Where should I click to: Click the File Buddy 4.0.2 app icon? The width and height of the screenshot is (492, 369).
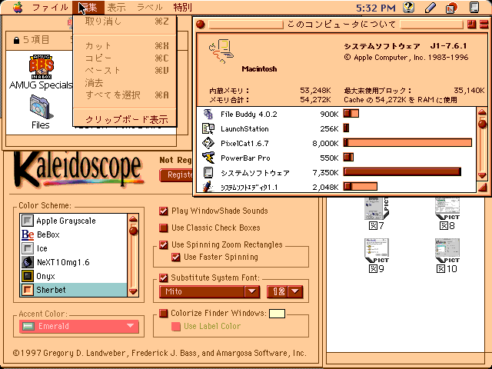click(208, 114)
